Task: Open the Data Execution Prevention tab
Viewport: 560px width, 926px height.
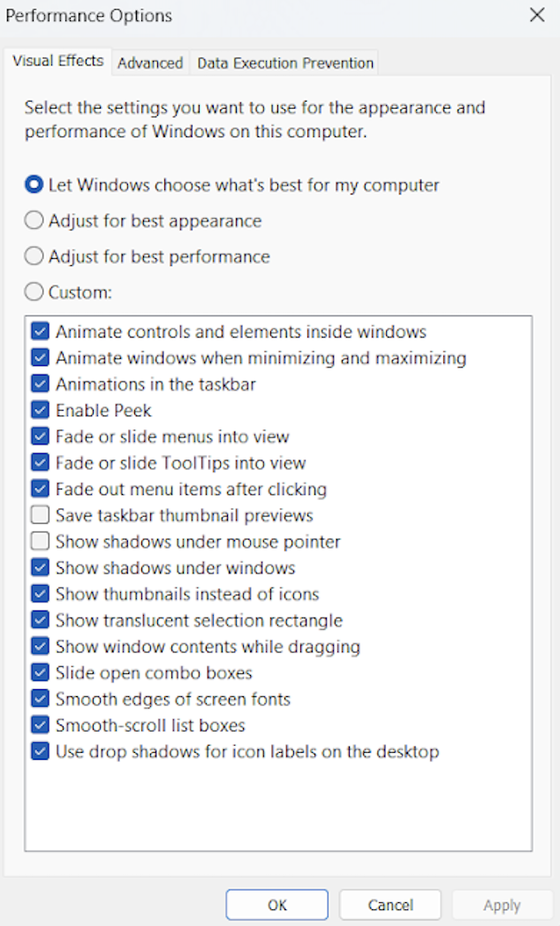Action: [284, 63]
